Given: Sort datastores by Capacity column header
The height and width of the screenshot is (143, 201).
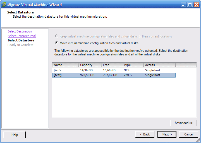Looking at the screenshot, I should pos(89,65).
